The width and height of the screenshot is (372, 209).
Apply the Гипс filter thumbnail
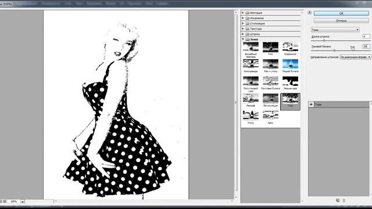[x=270, y=47]
